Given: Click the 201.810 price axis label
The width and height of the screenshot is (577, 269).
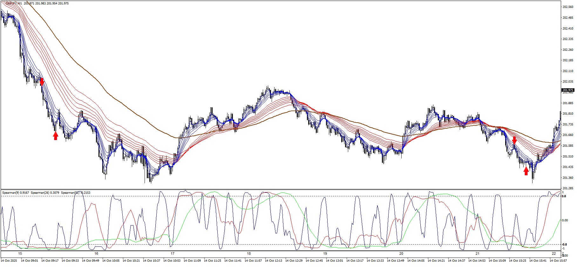Looking at the screenshot, I should [x=568, y=114].
